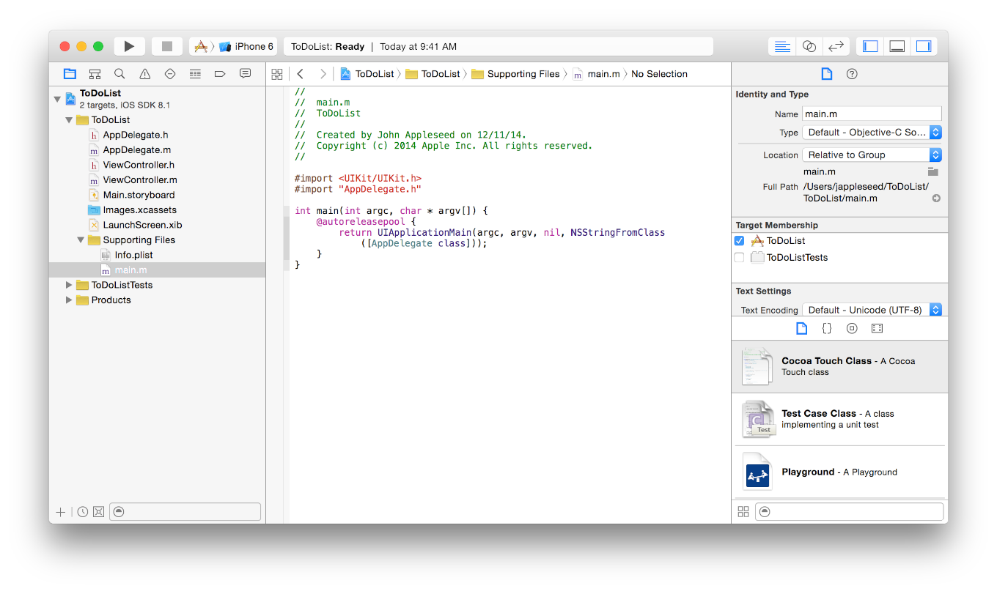The width and height of the screenshot is (997, 594).
Task: Show the Assistant editor
Action: [x=809, y=46]
